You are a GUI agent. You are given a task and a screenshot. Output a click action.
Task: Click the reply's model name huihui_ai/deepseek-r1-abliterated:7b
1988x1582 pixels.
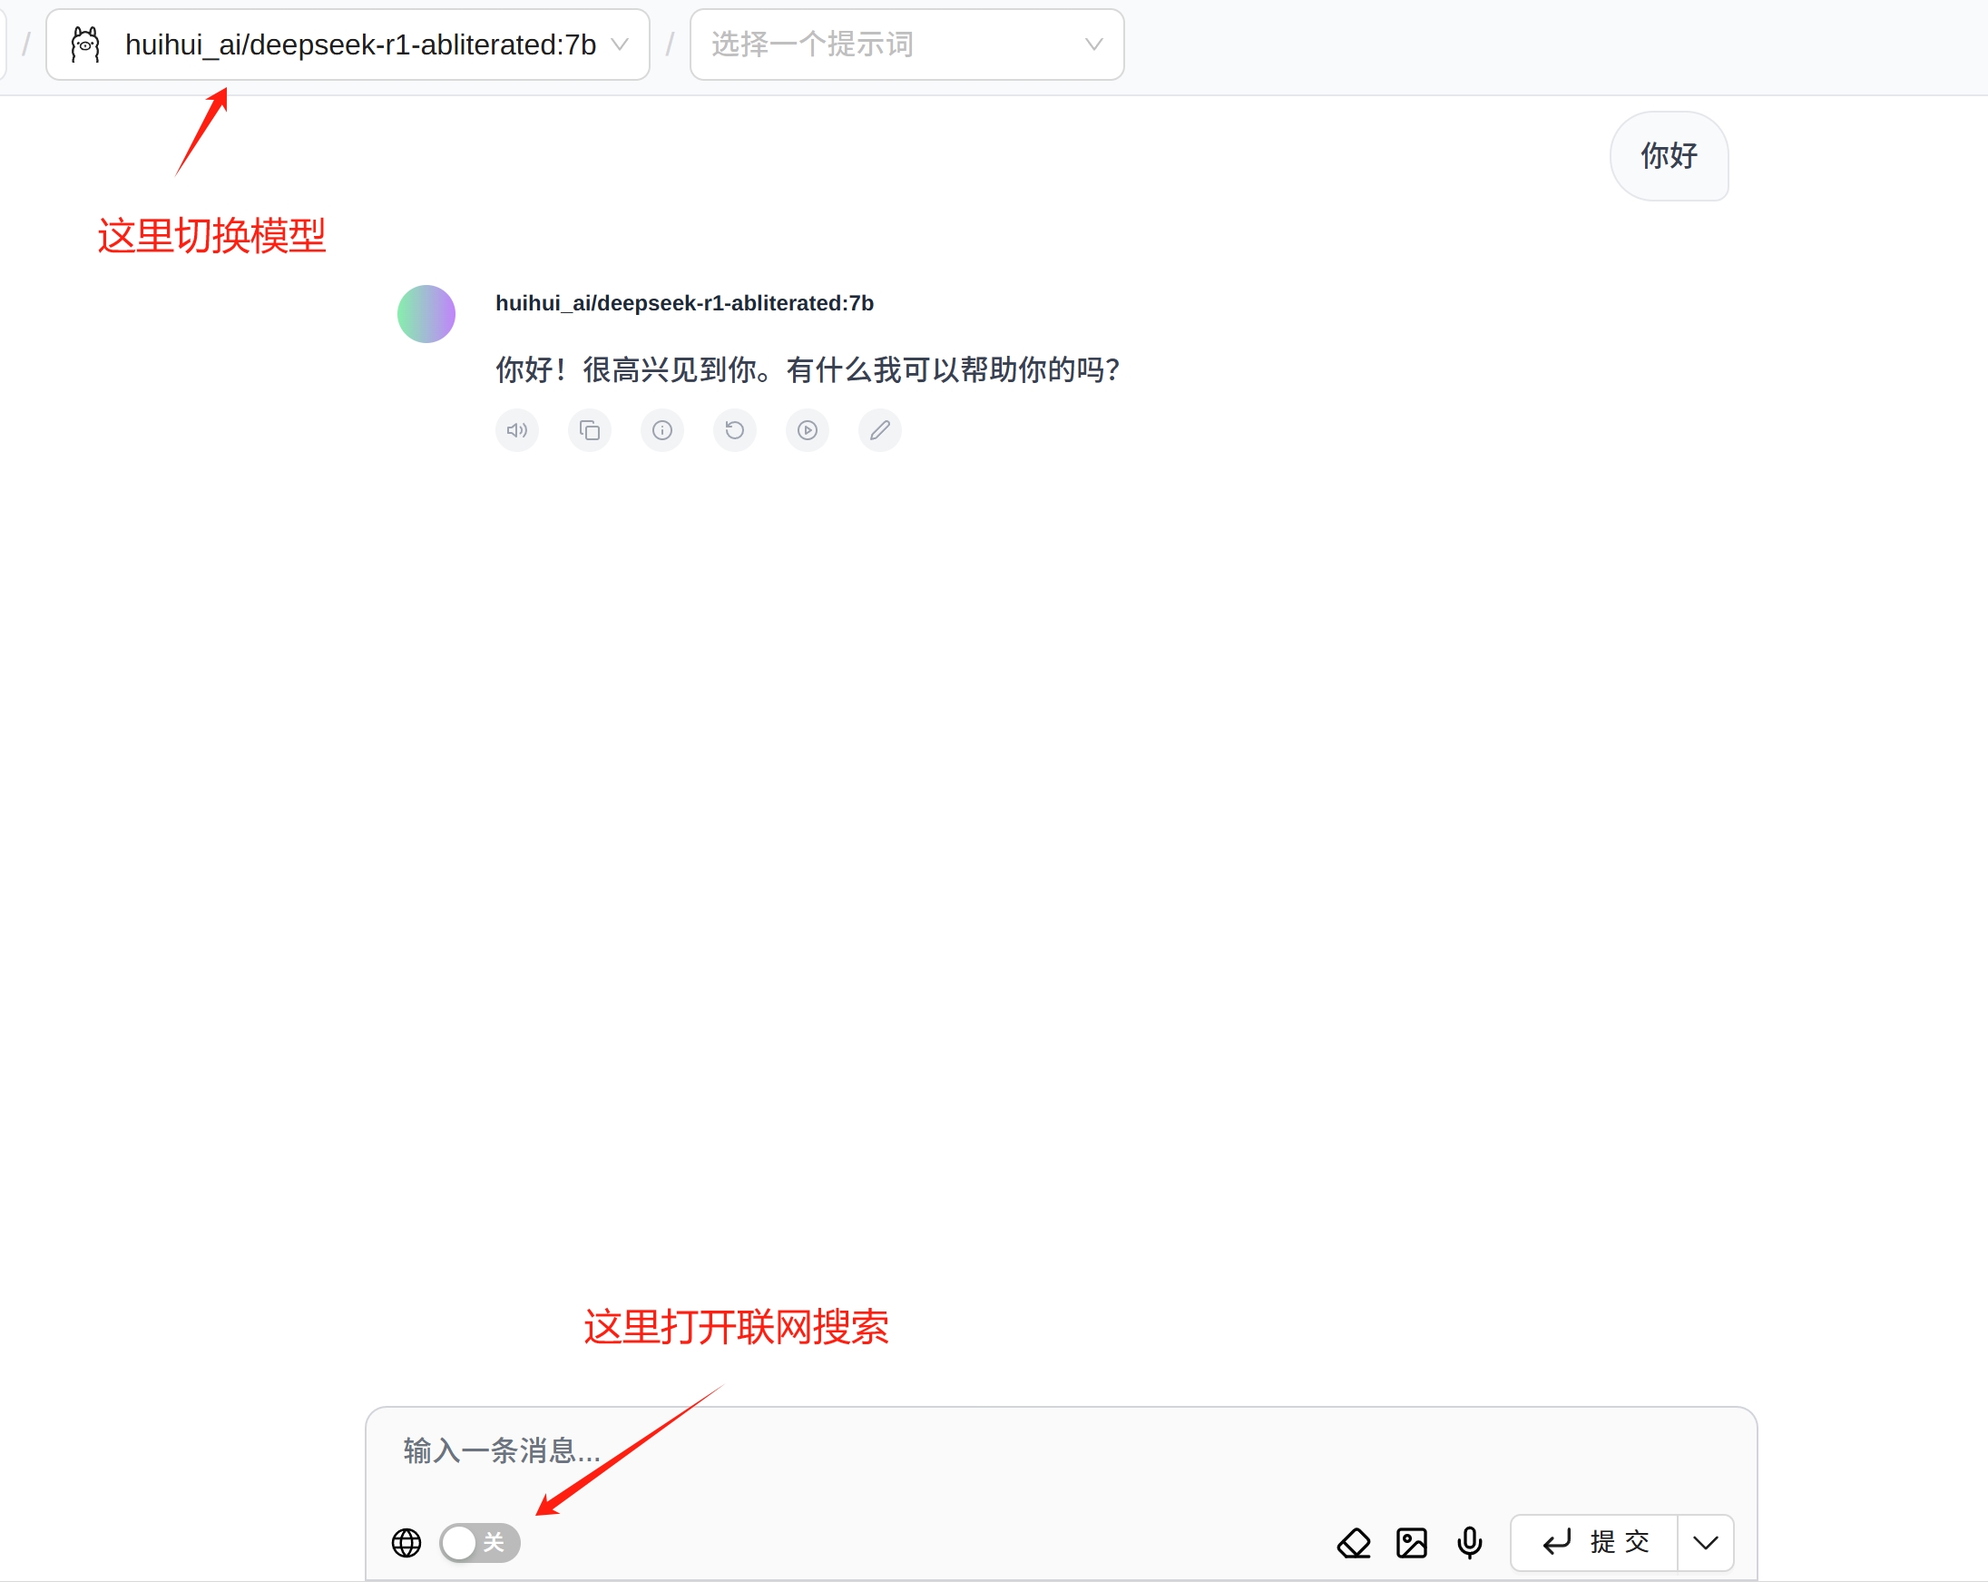(684, 303)
